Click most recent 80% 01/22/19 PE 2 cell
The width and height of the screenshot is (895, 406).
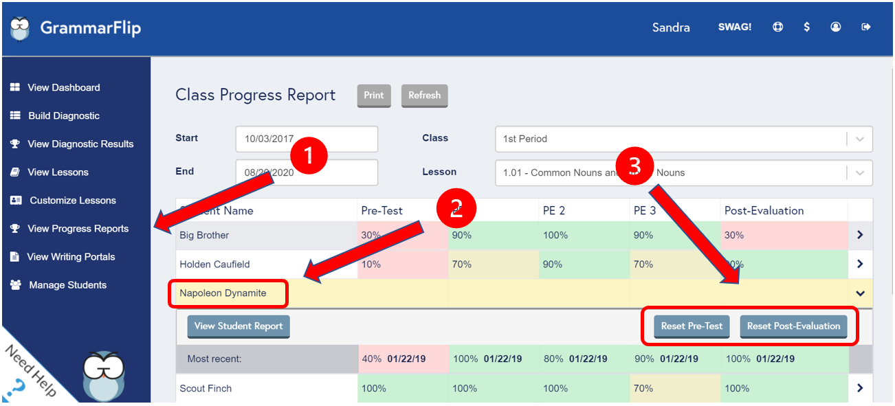584,359
